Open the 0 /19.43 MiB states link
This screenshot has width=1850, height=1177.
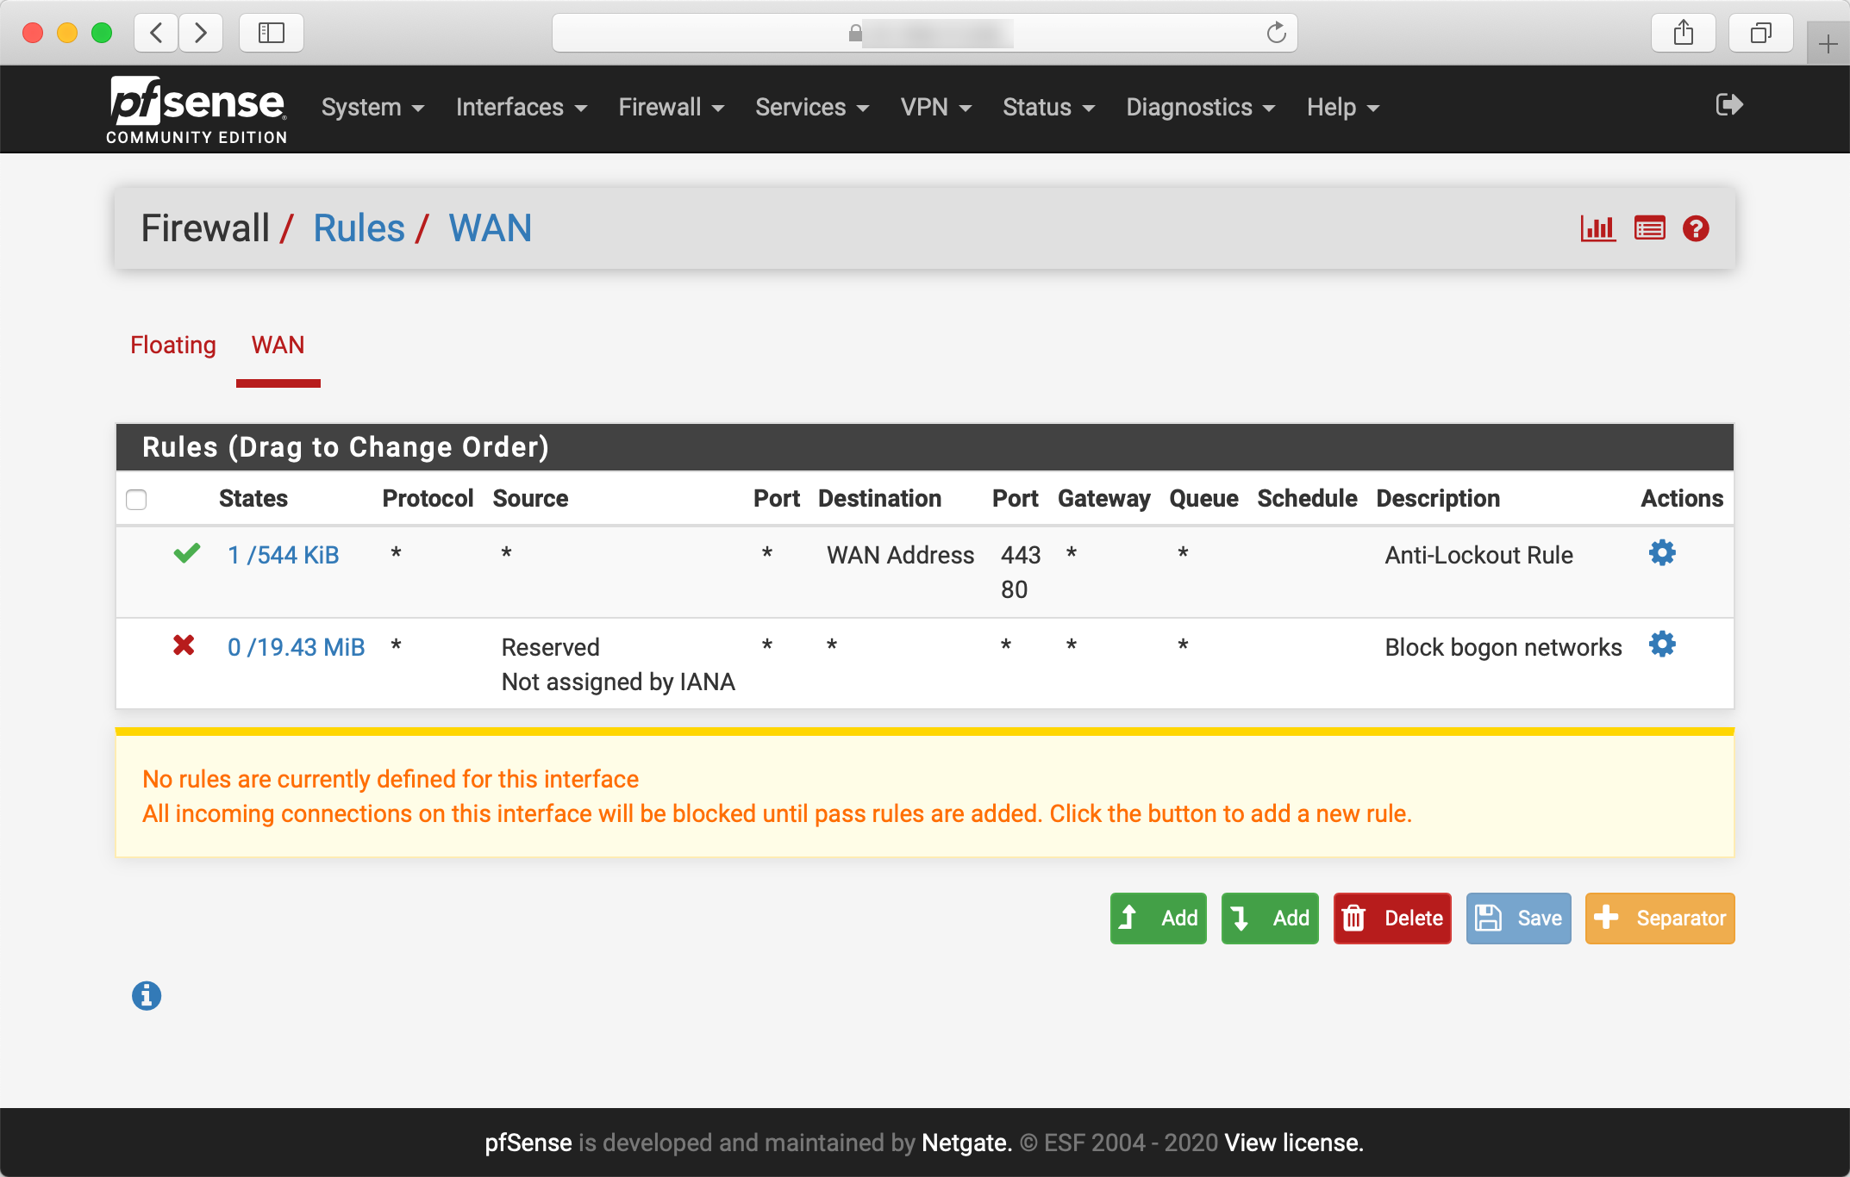[x=296, y=647]
